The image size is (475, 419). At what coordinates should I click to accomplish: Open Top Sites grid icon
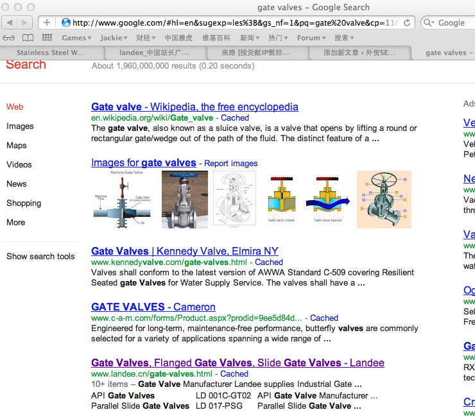click(x=47, y=38)
